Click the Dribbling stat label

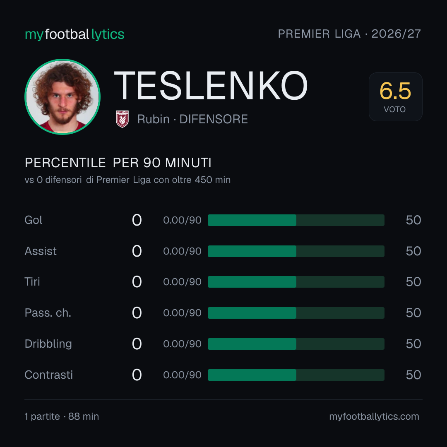pyautogui.click(x=48, y=344)
